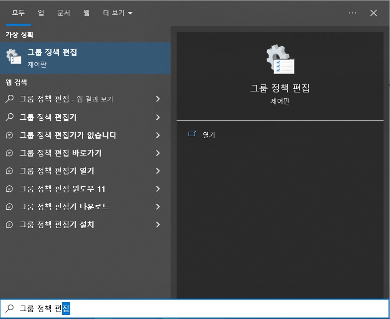Open the three-dot options menu
The image size is (390, 319).
[x=352, y=13]
